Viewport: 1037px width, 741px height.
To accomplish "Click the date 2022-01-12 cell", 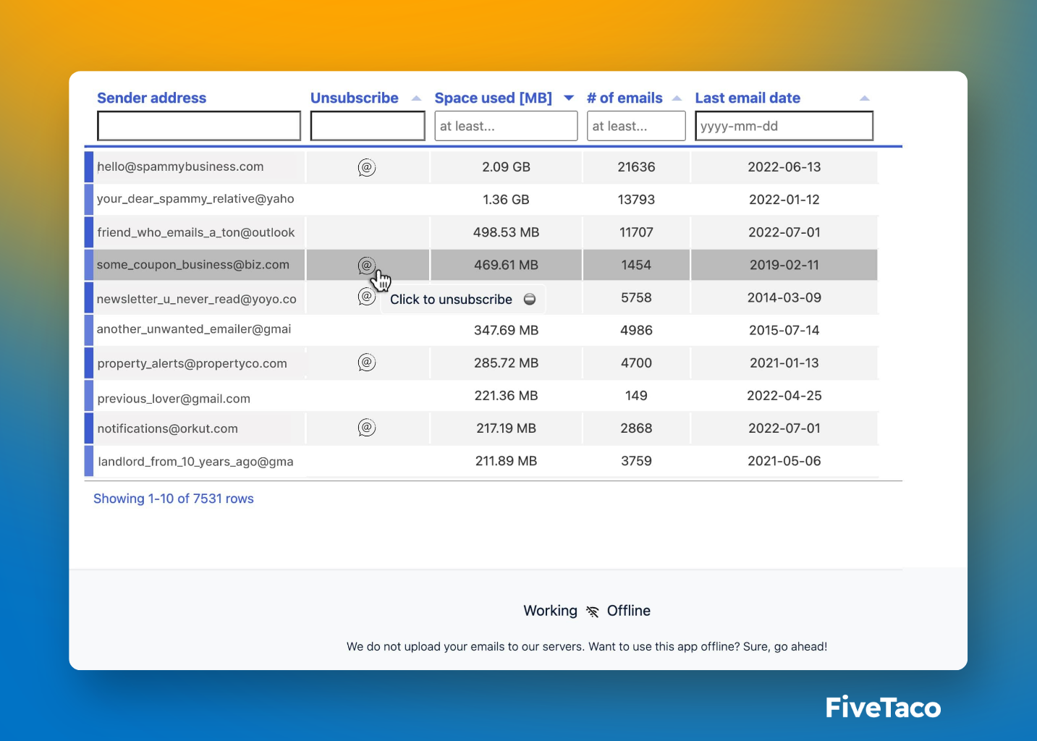I will (784, 200).
